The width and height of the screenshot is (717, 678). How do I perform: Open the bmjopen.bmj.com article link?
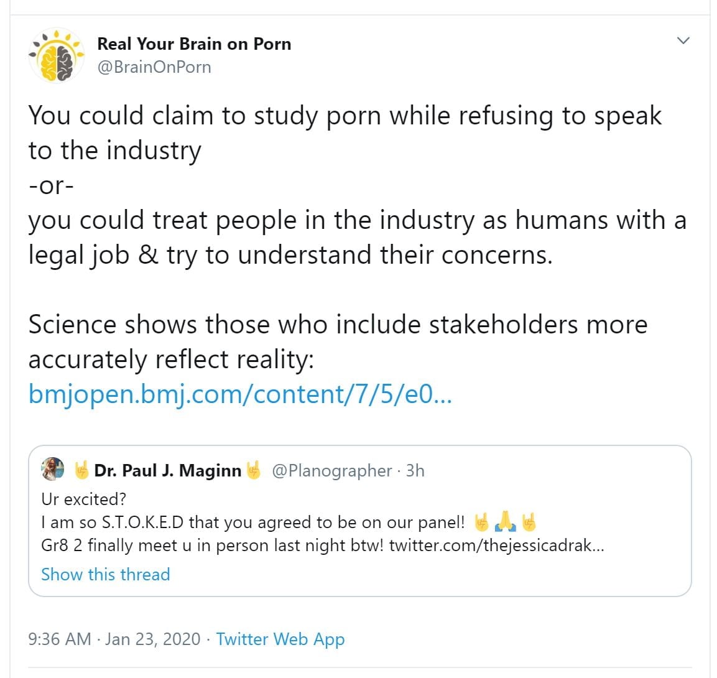pyautogui.click(x=240, y=394)
